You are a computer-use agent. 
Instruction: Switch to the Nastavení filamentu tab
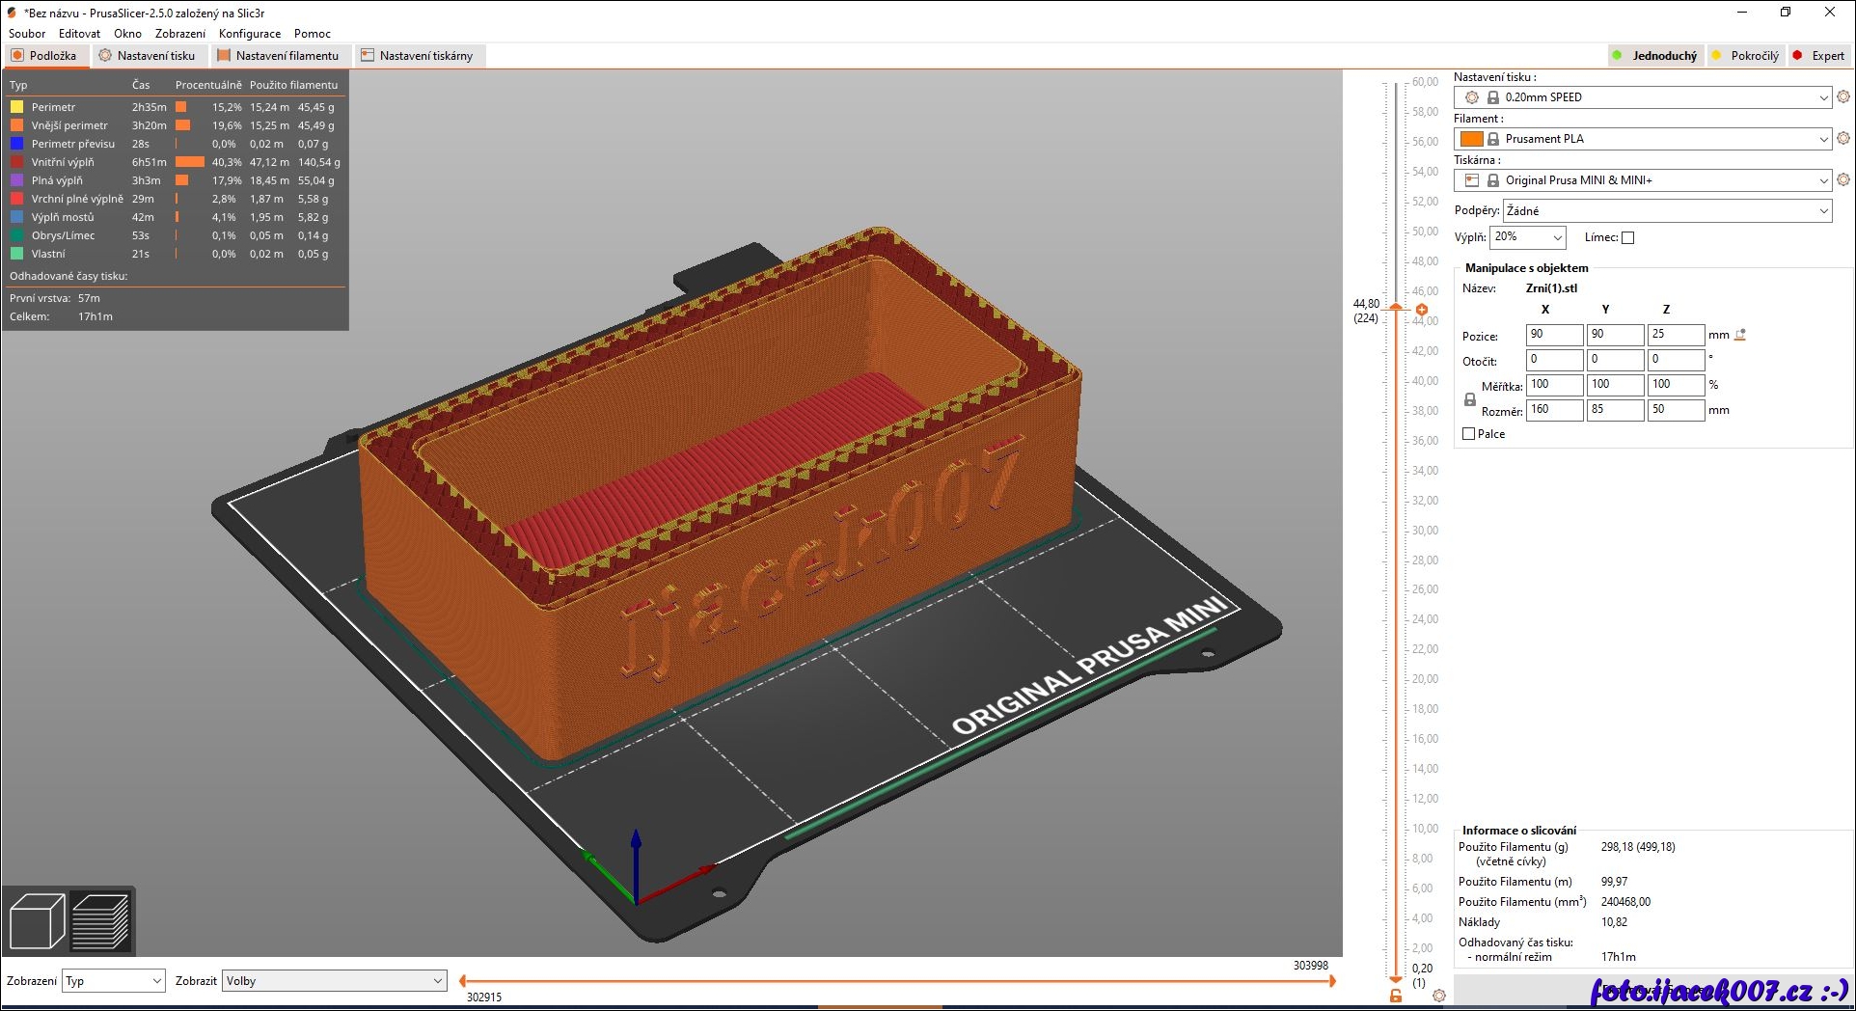pos(279,56)
